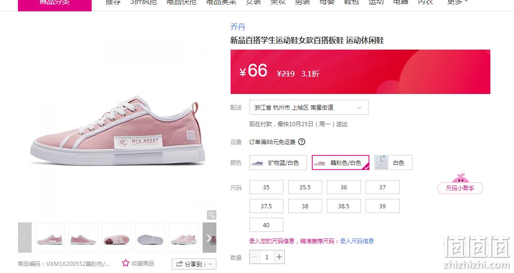The width and height of the screenshot is (514, 273).
Task: Open the shipping fee help question mark
Action: point(301,142)
